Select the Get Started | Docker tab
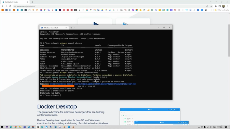This screenshot has width=230, height=129. pos(15,2)
